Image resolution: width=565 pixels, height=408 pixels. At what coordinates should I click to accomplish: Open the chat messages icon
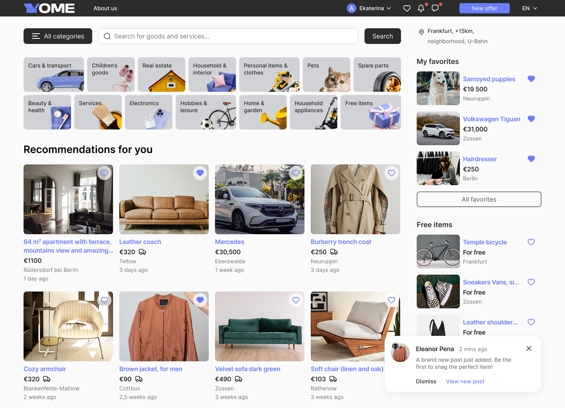click(435, 8)
